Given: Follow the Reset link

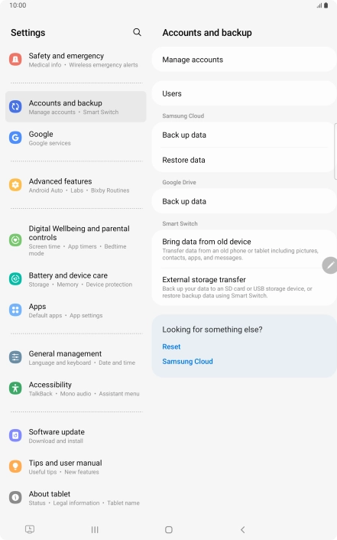Looking at the screenshot, I should [171, 346].
